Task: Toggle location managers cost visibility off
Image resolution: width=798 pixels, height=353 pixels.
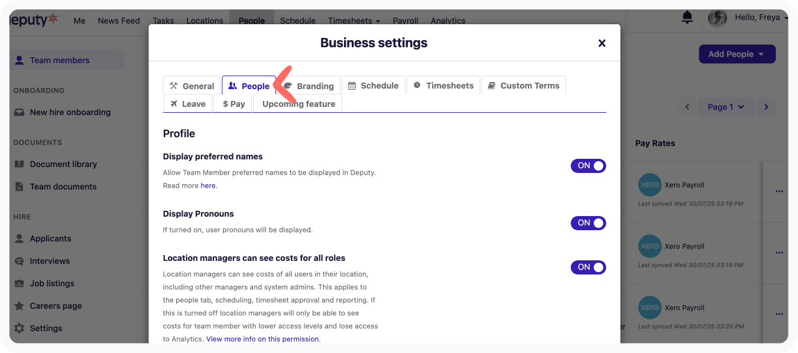Action: 588,267
